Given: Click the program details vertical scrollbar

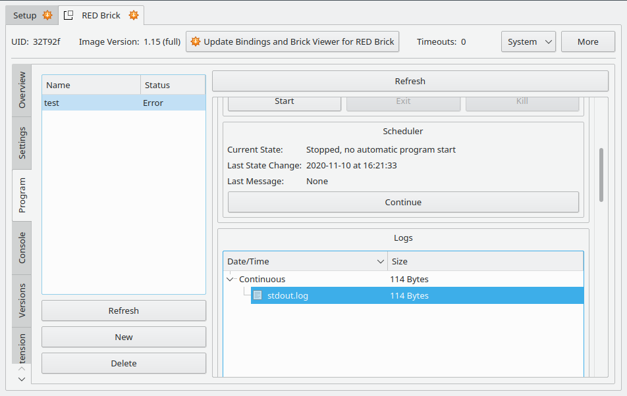Looking at the screenshot, I should click(601, 175).
